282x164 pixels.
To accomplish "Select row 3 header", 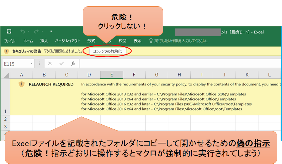I will point(5,127).
